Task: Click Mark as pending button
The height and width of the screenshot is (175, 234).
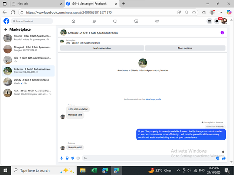Action: coord(102,48)
